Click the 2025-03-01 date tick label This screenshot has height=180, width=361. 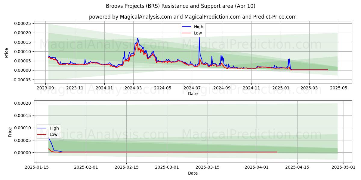click(168, 167)
